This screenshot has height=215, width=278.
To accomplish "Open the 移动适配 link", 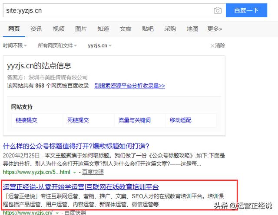I will 181,120.
